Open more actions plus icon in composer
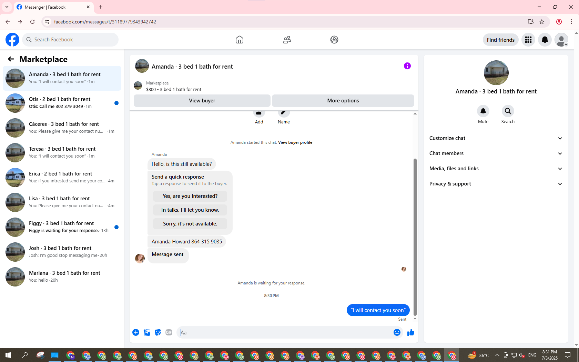The width and height of the screenshot is (579, 362). pos(136,332)
